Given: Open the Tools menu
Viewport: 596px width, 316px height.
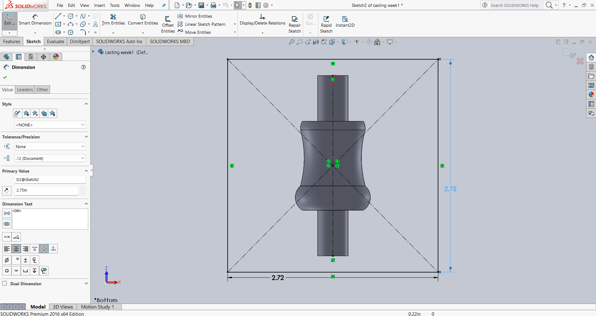Looking at the screenshot, I should tap(115, 5).
